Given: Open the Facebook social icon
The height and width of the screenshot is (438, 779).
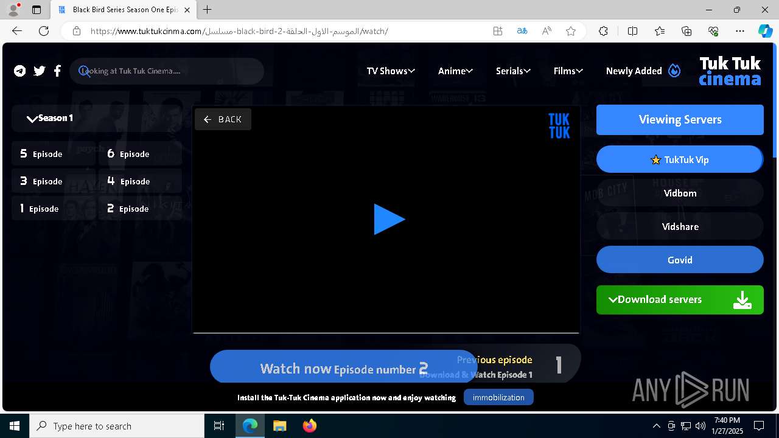Looking at the screenshot, I should (57, 71).
